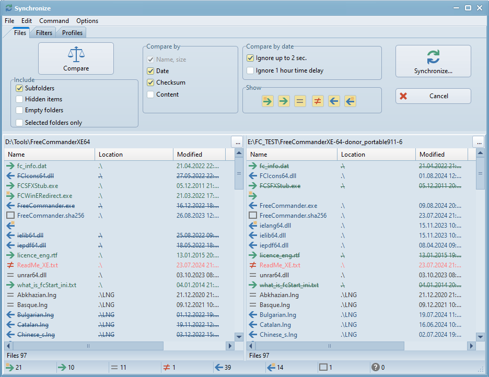Image resolution: width=489 pixels, height=377 pixels.
Task: Sort the E:\FC_TEST pane by the Location column
Action: (x=377, y=154)
